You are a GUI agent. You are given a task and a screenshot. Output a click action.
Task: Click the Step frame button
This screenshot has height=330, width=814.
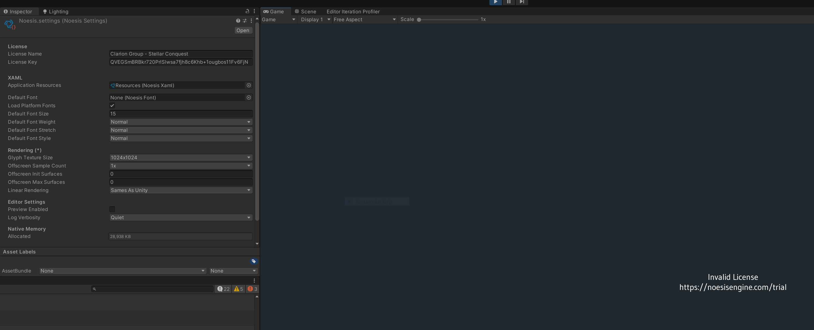click(x=522, y=2)
